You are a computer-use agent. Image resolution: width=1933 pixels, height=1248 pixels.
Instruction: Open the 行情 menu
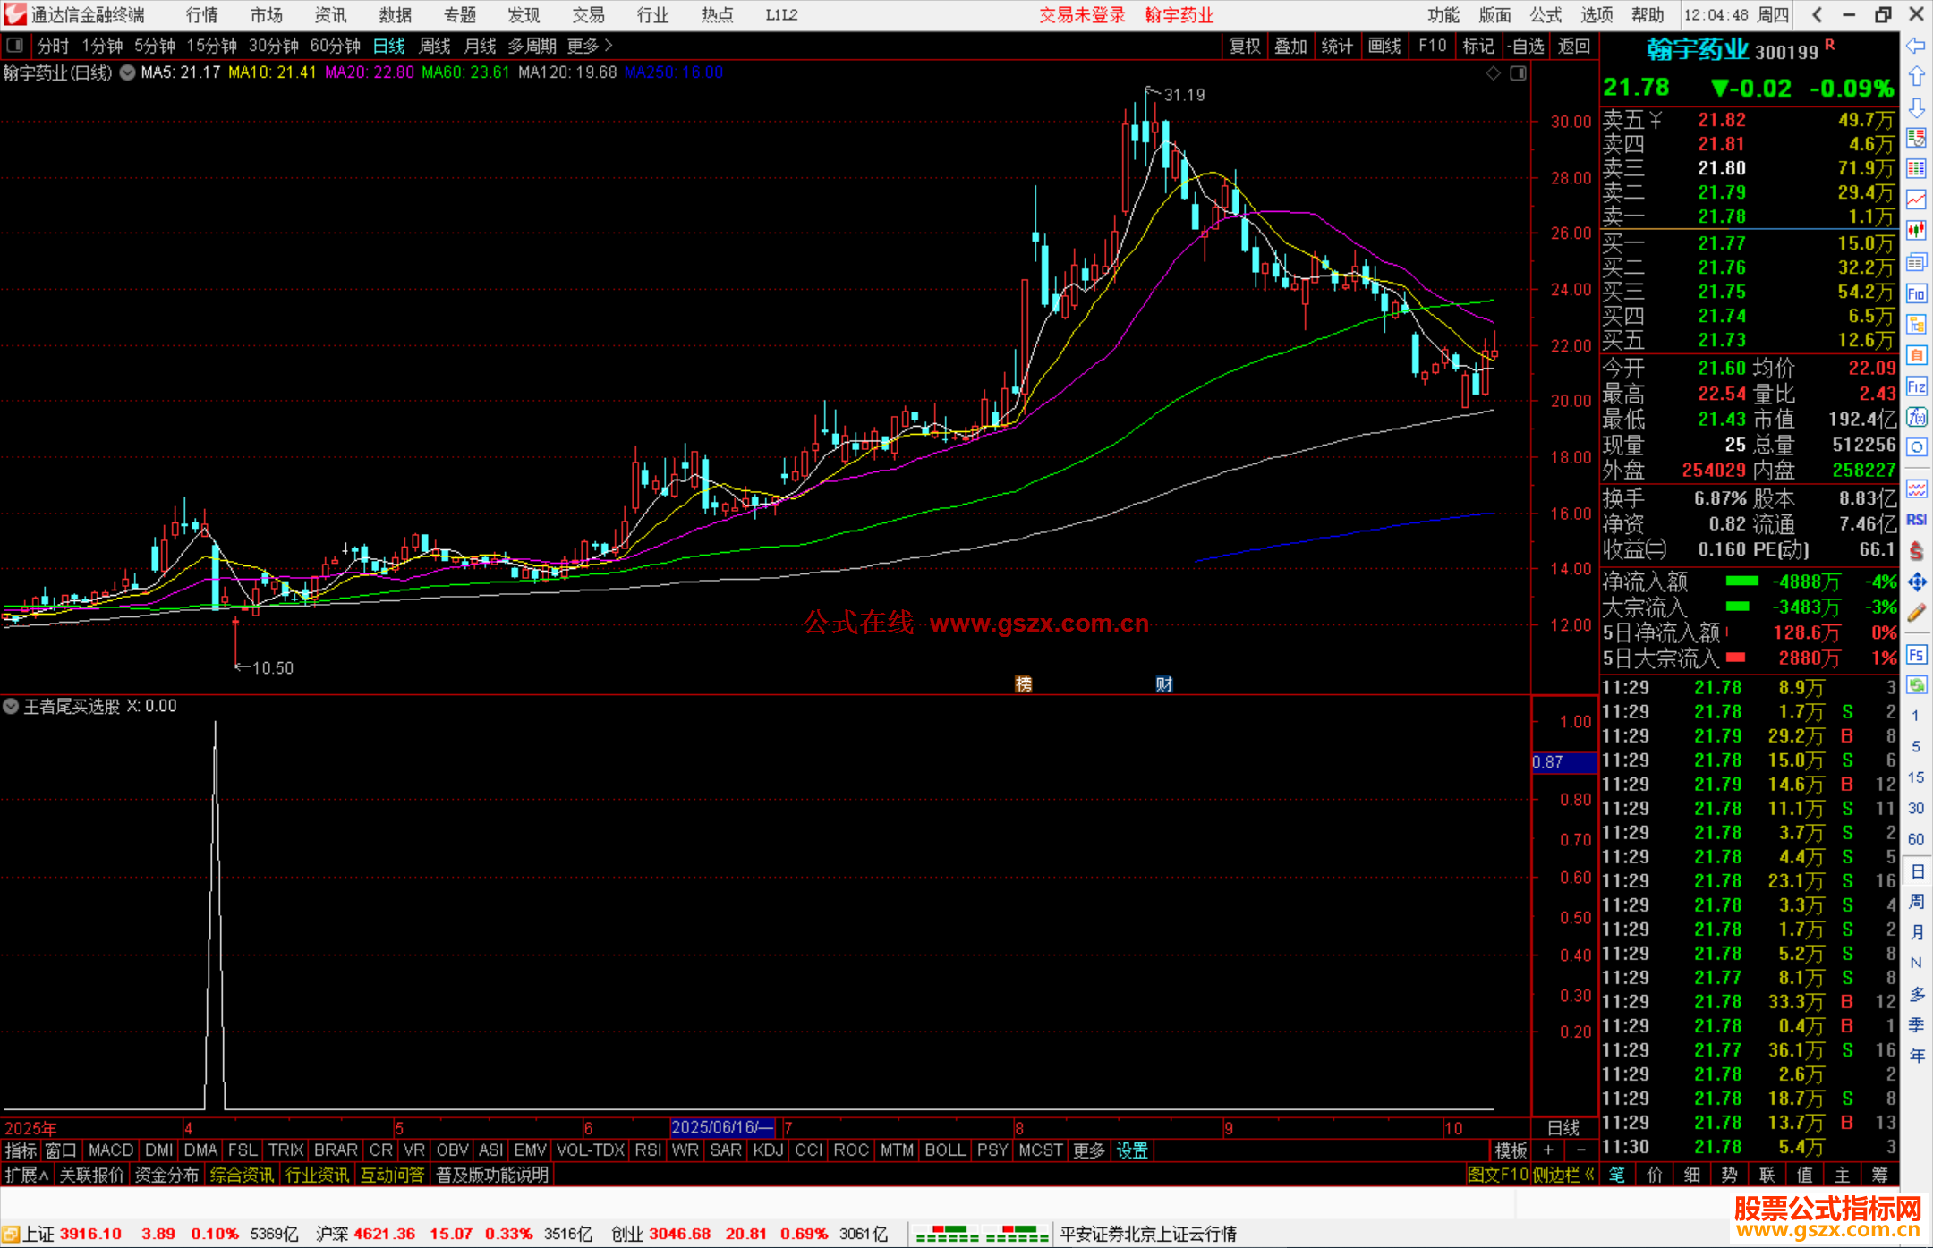tap(201, 15)
